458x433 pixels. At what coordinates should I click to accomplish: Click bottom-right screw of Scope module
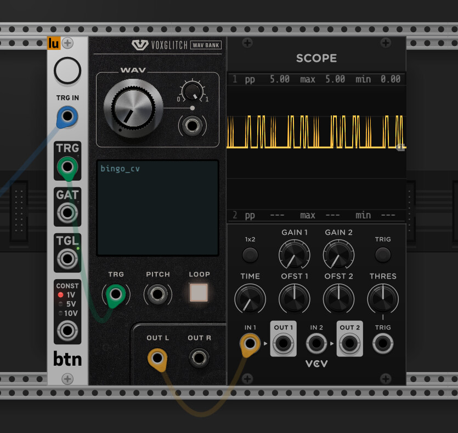pyautogui.click(x=386, y=379)
